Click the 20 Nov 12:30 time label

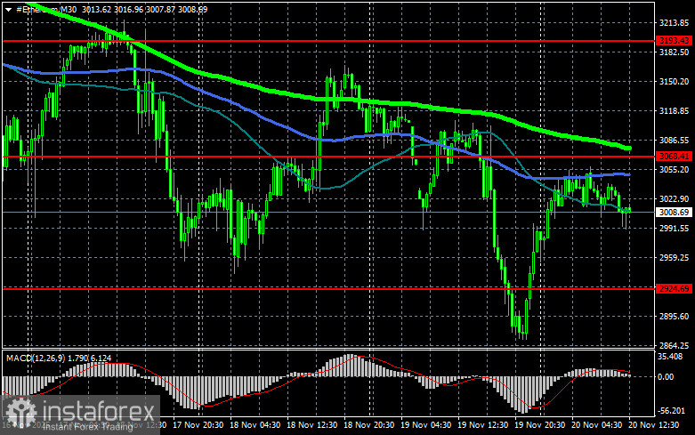(654, 425)
